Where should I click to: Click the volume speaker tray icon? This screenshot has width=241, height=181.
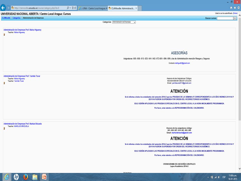click(219, 177)
